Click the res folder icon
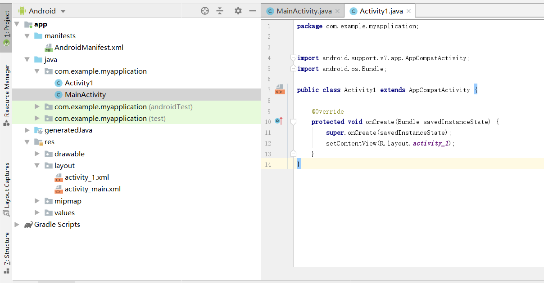The height and width of the screenshot is (283, 544). [x=38, y=142]
